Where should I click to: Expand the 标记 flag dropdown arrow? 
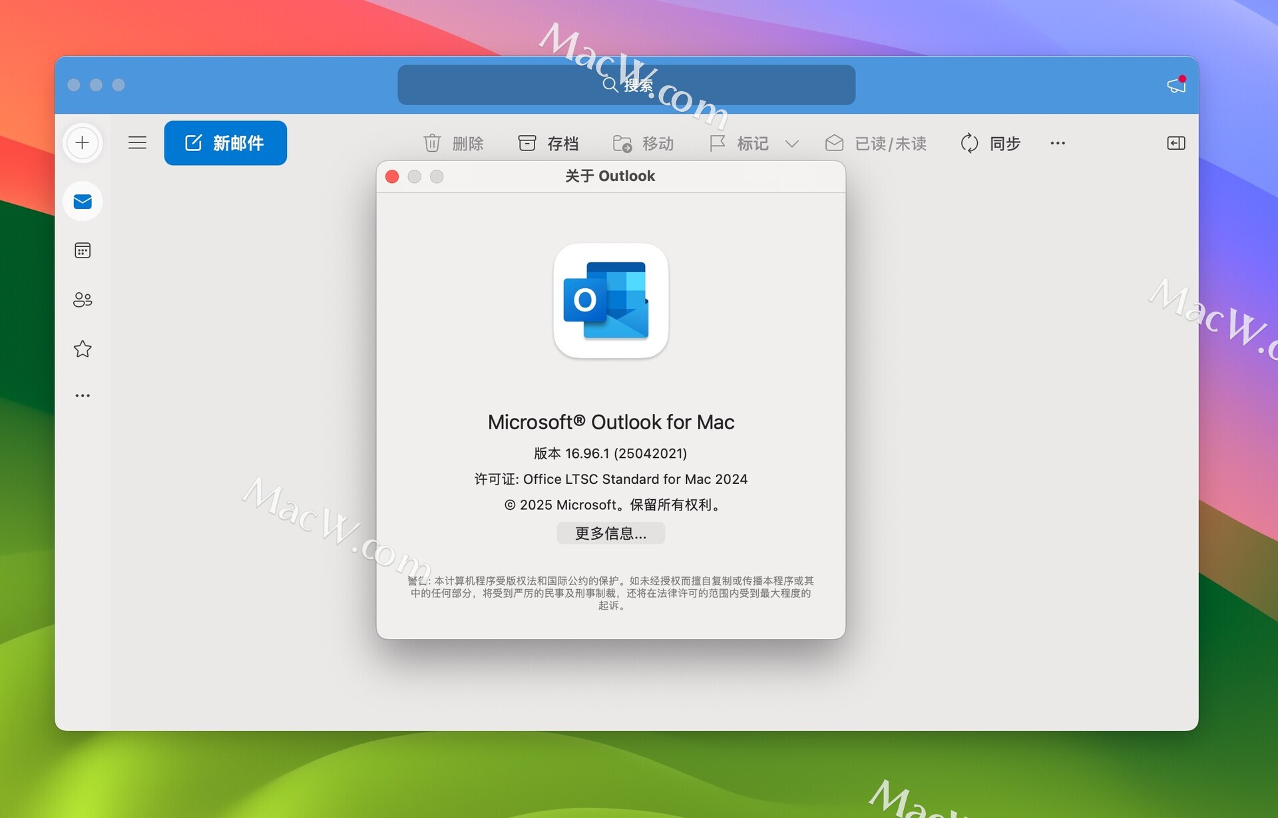791,144
